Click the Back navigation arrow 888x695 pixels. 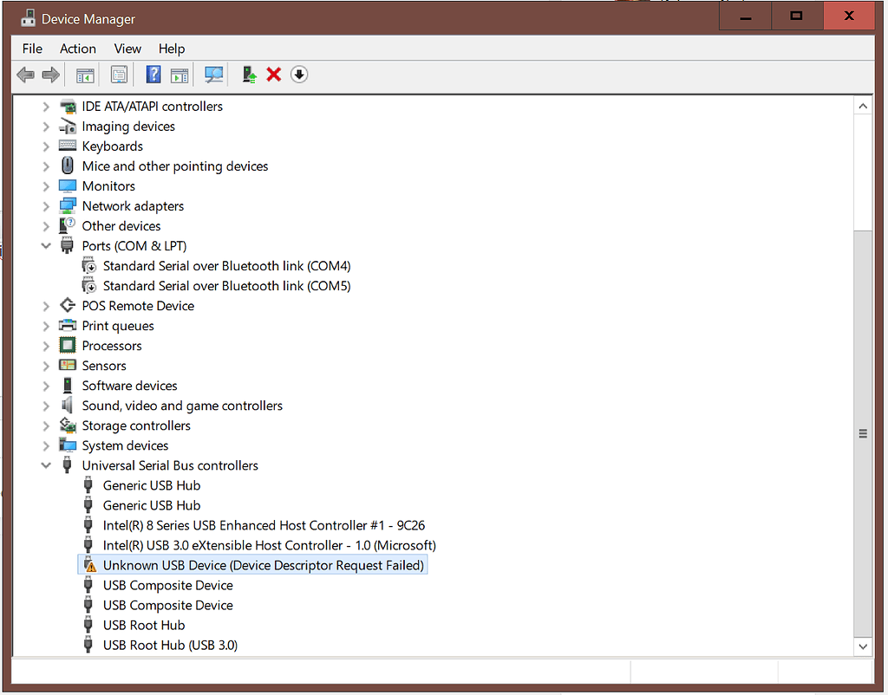[25, 75]
